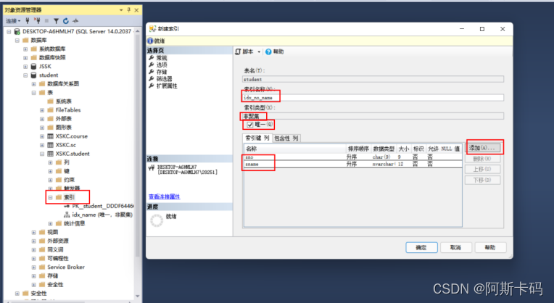Collapse the student database node
This screenshot has height=303, width=554.
click(25, 75)
